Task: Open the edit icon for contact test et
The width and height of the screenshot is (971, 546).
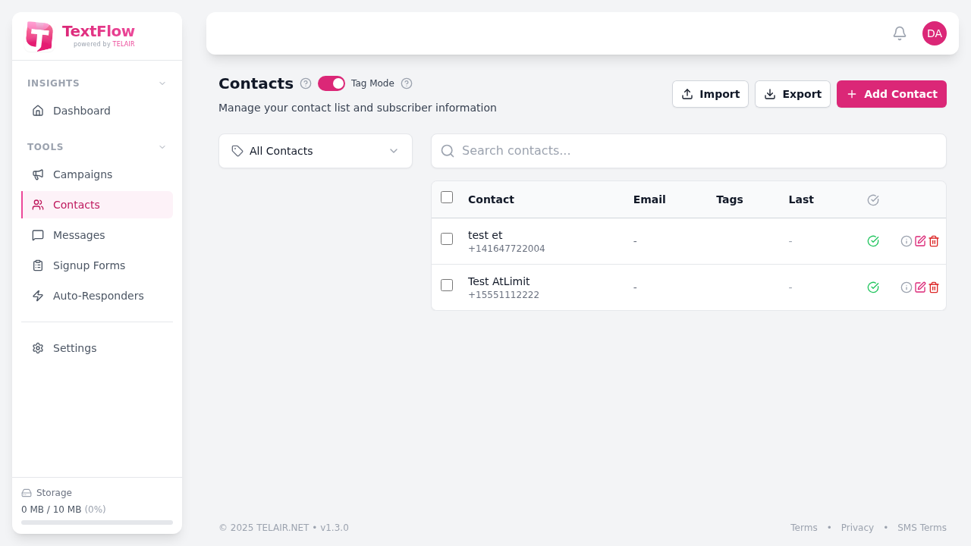Action: click(x=919, y=241)
